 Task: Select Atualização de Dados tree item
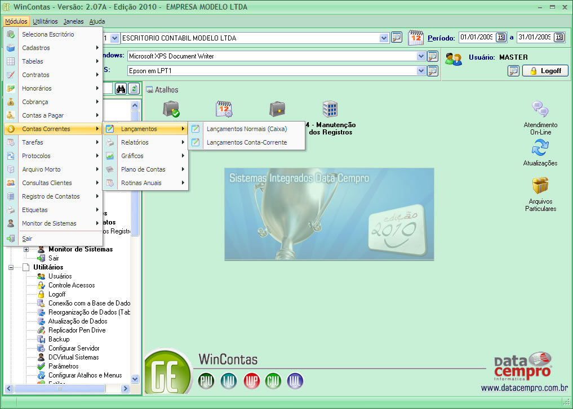78,321
